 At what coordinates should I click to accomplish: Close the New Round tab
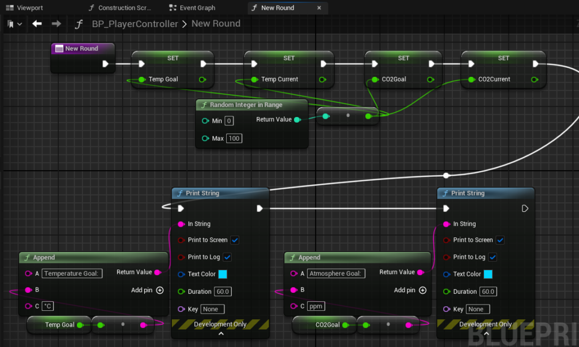click(x=319, y=8)
